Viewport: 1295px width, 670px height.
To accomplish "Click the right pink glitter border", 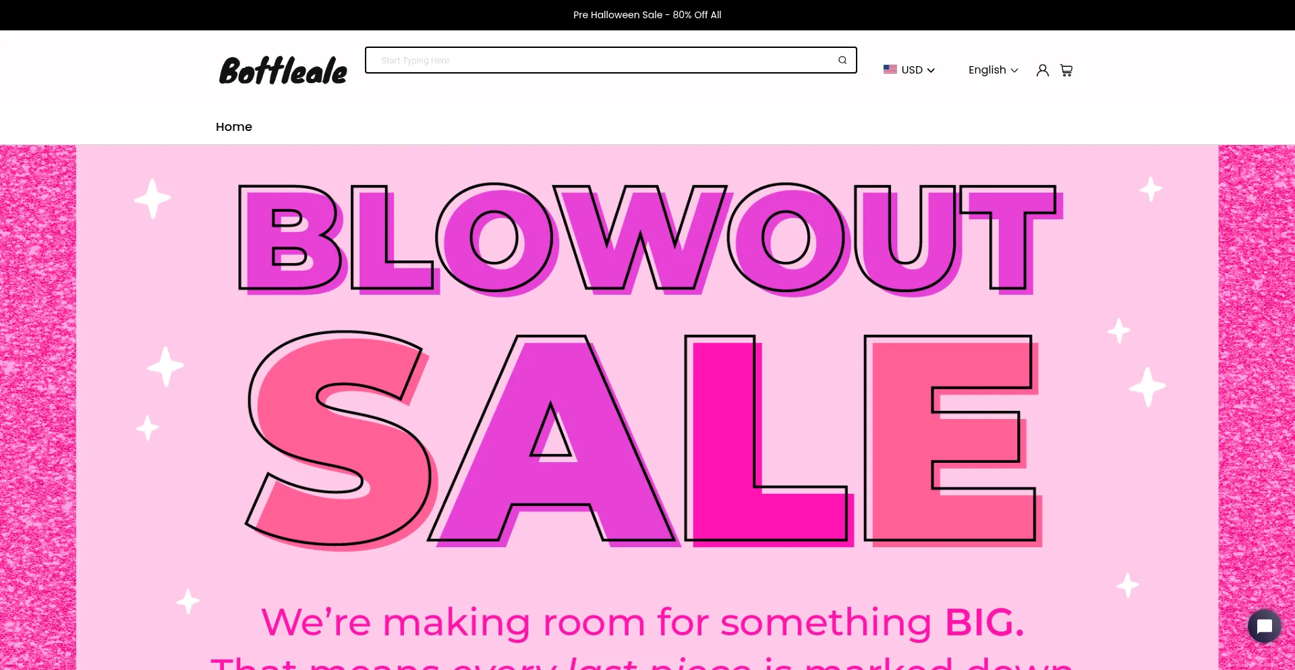I will point(1257,378).
